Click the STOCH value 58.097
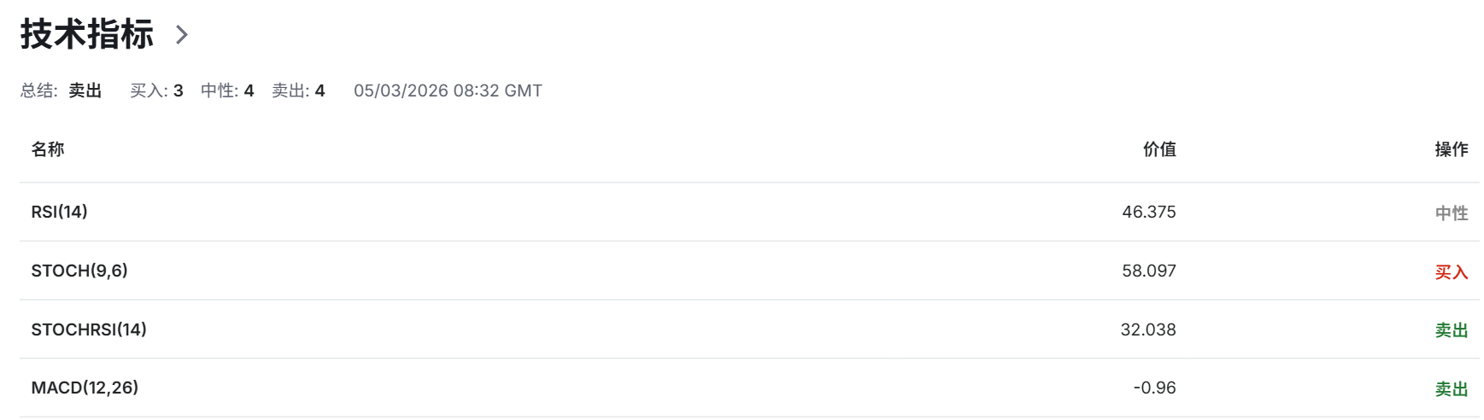 [x=1148, y=271]
